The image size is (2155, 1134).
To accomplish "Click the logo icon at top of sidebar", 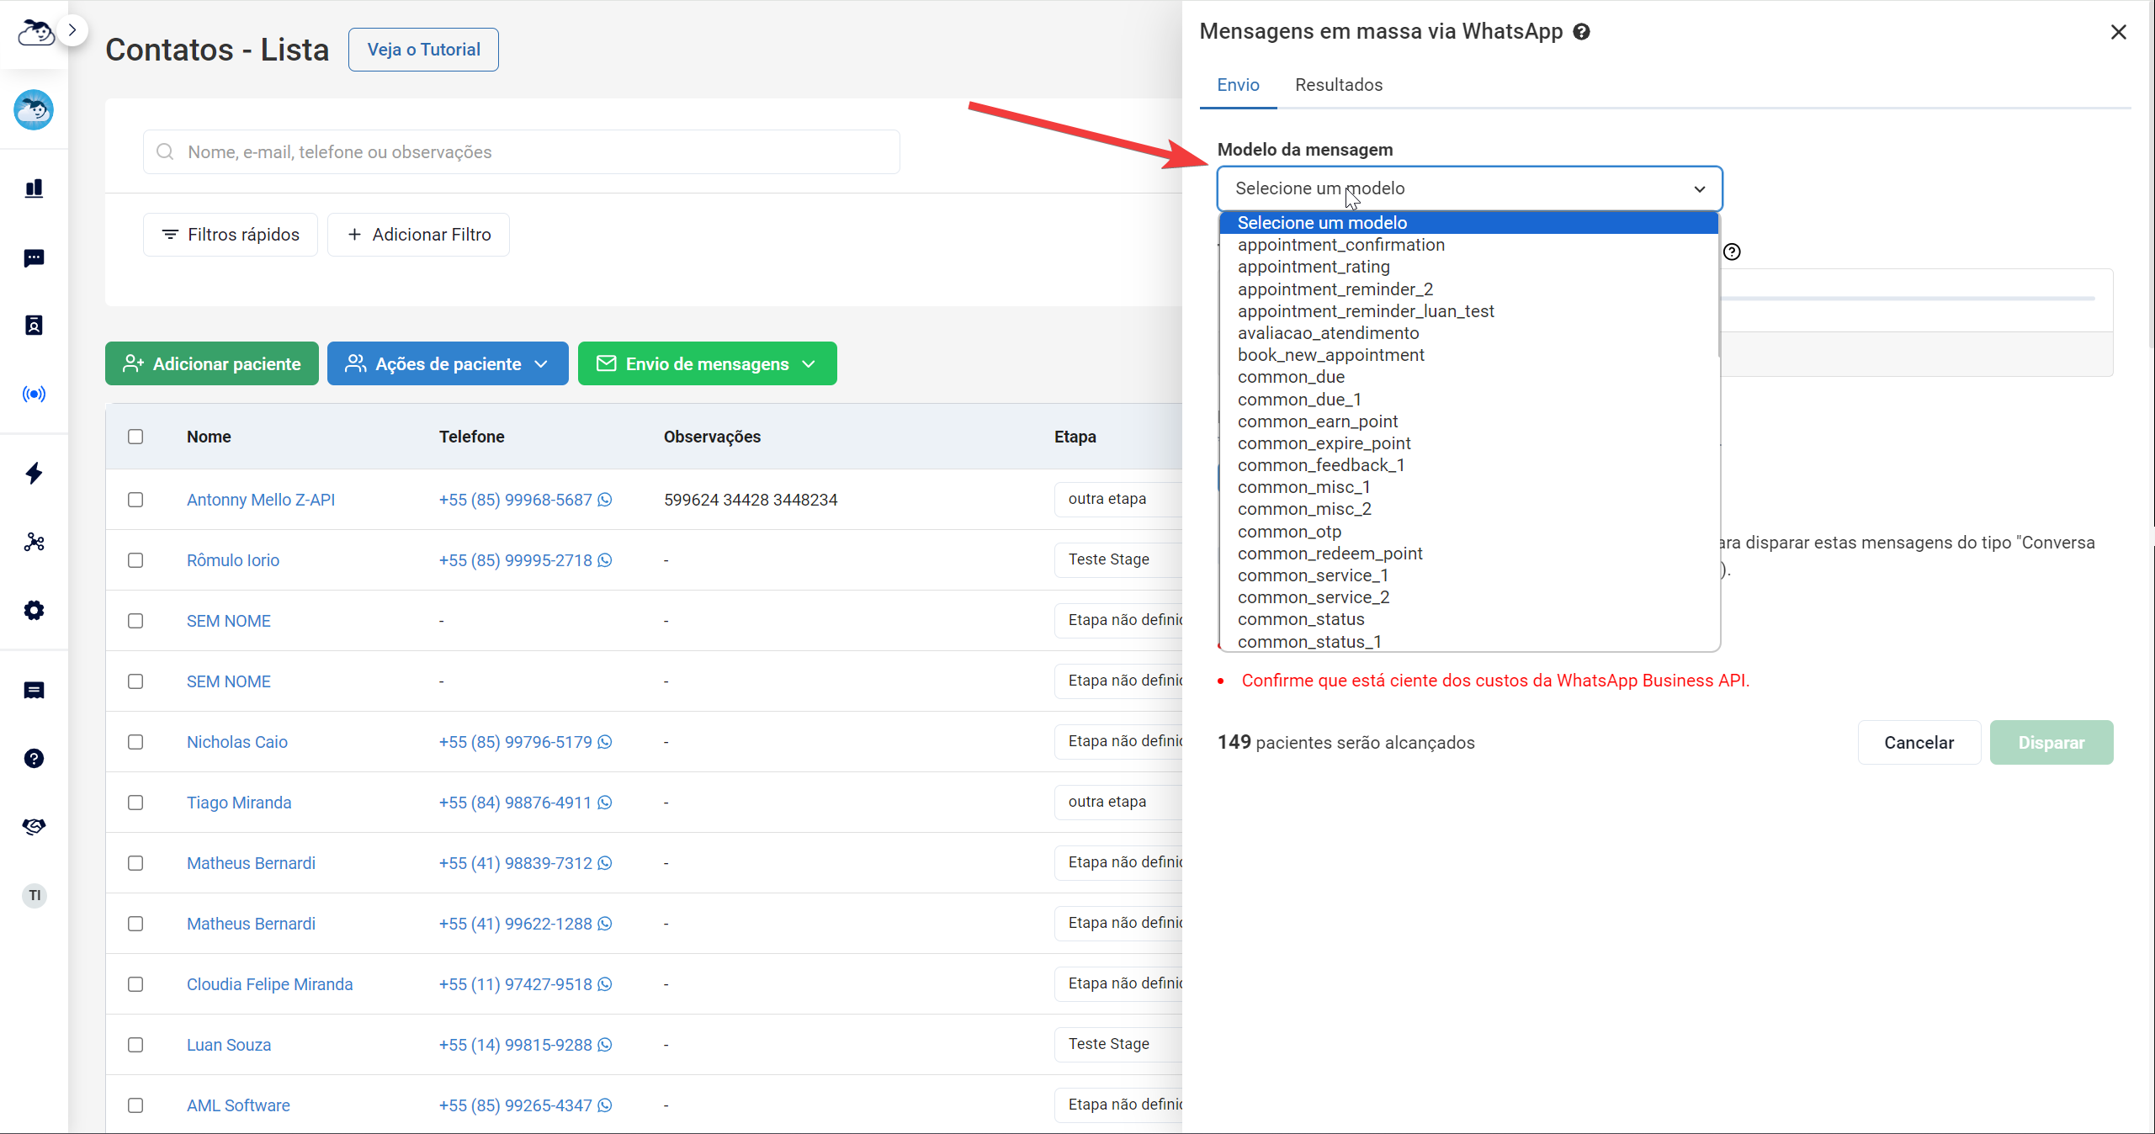I will tap(35, 33).
